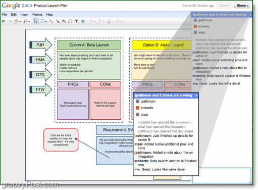Open the Insert menu
The image size is (258, 190).
coord(24,15)
